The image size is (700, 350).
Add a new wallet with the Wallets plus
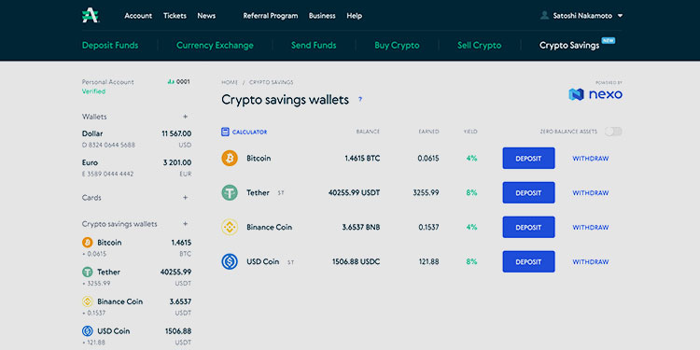coord(186,117)
